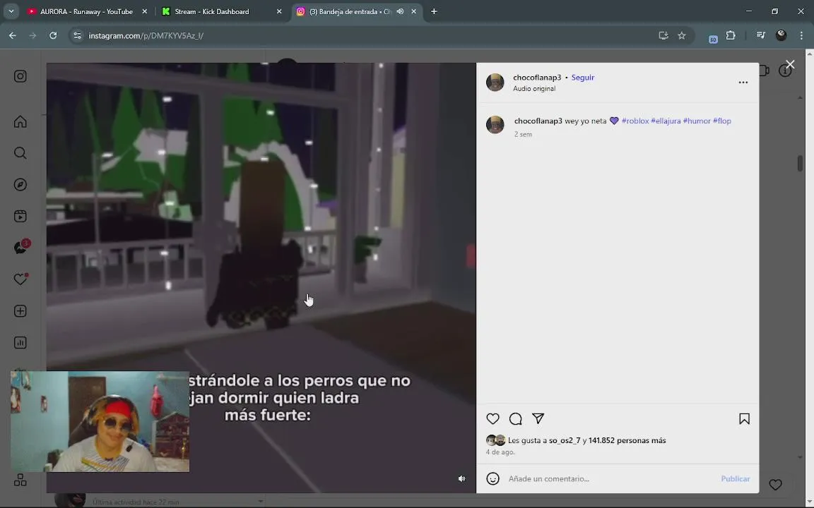The width and height of the screenshot is (814, 508).
Task: Open Instagram home via logo icon
Action: [x=20, y=76]
